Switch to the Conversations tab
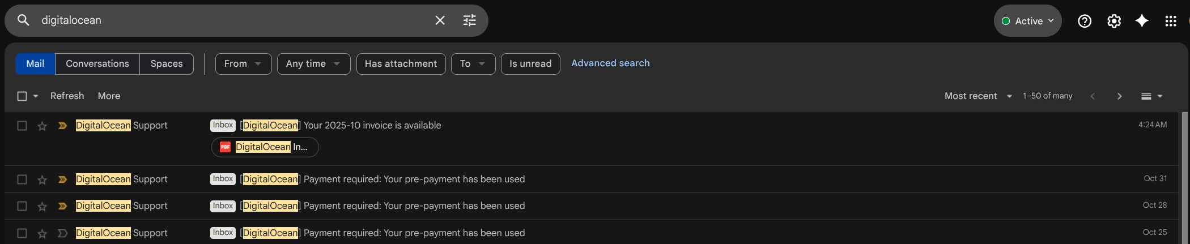 pos(97,64)
